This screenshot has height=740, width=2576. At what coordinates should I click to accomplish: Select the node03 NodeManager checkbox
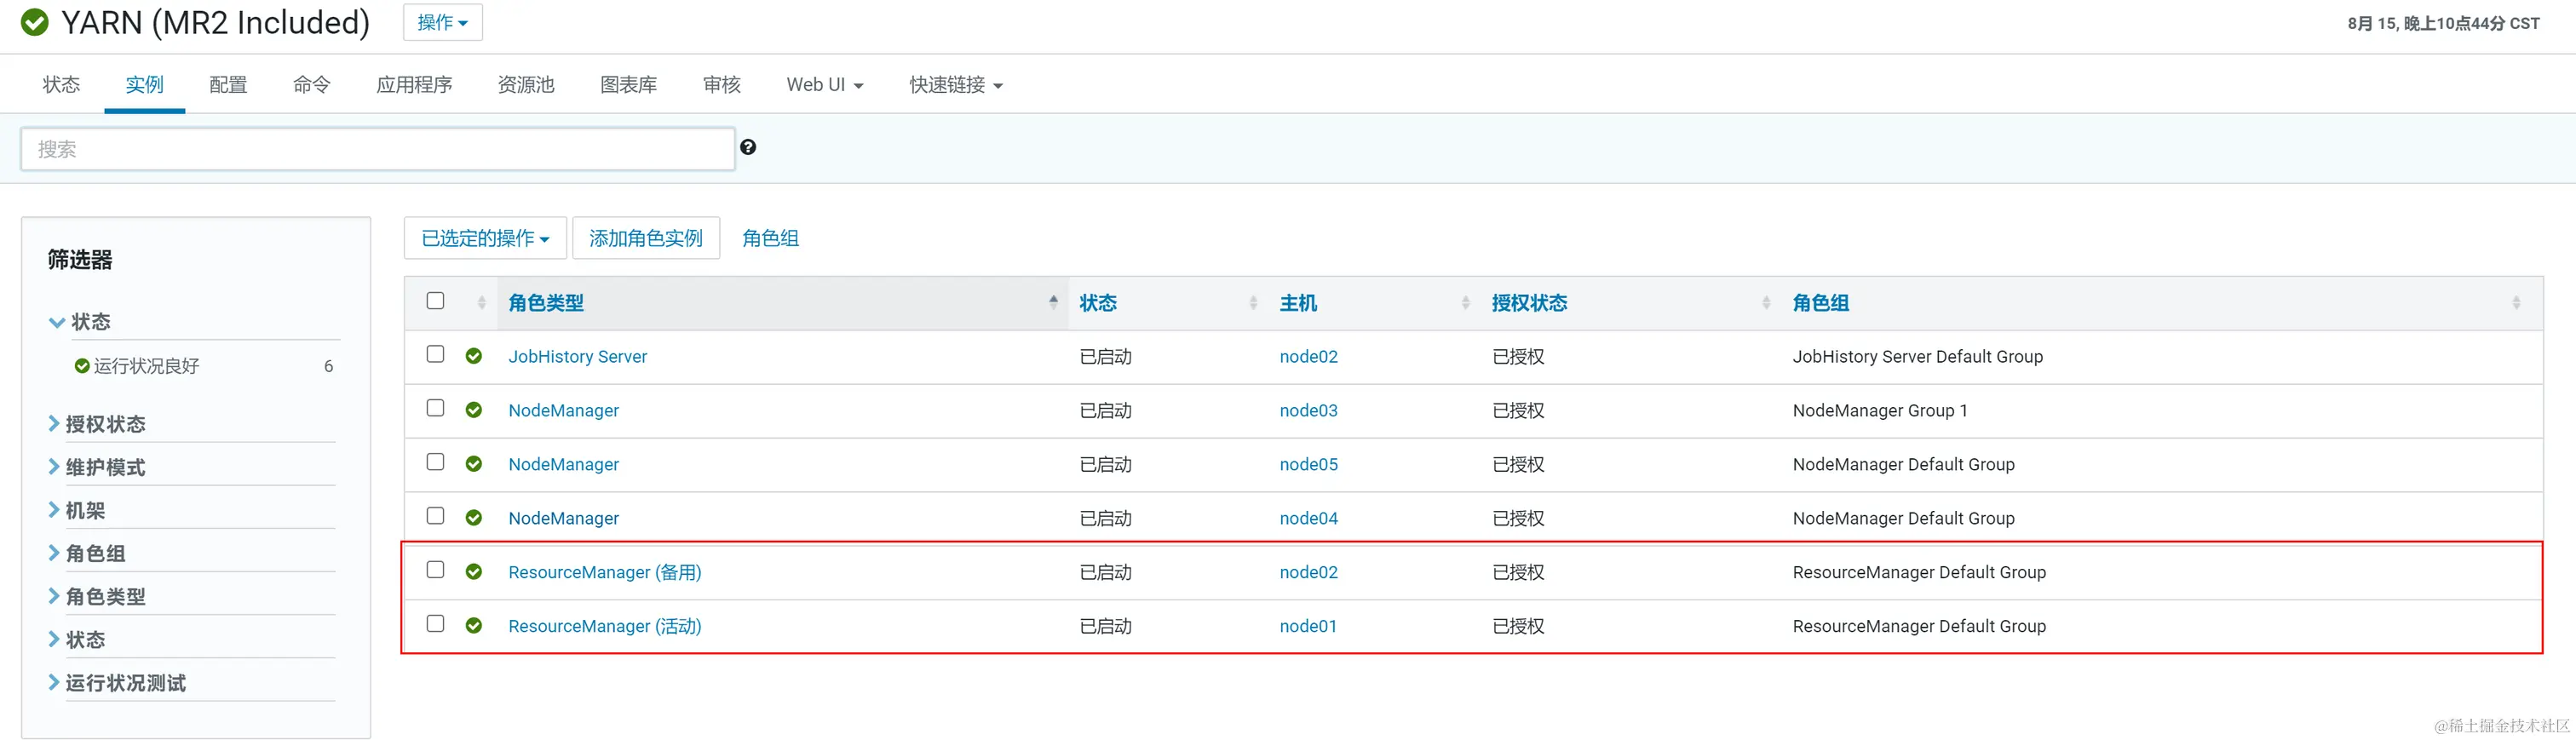click(435, 409)
